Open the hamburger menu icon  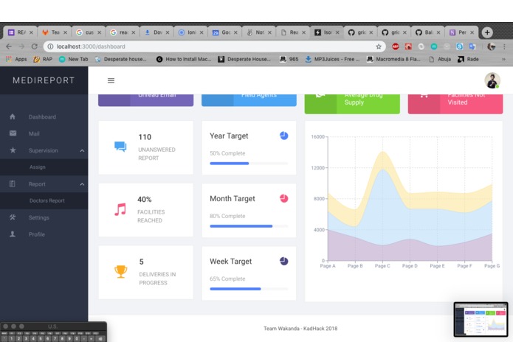click(111, 80)
